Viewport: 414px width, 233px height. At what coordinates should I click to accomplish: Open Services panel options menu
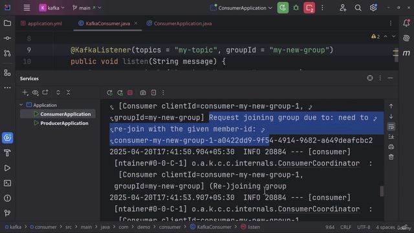pos(380,78)
